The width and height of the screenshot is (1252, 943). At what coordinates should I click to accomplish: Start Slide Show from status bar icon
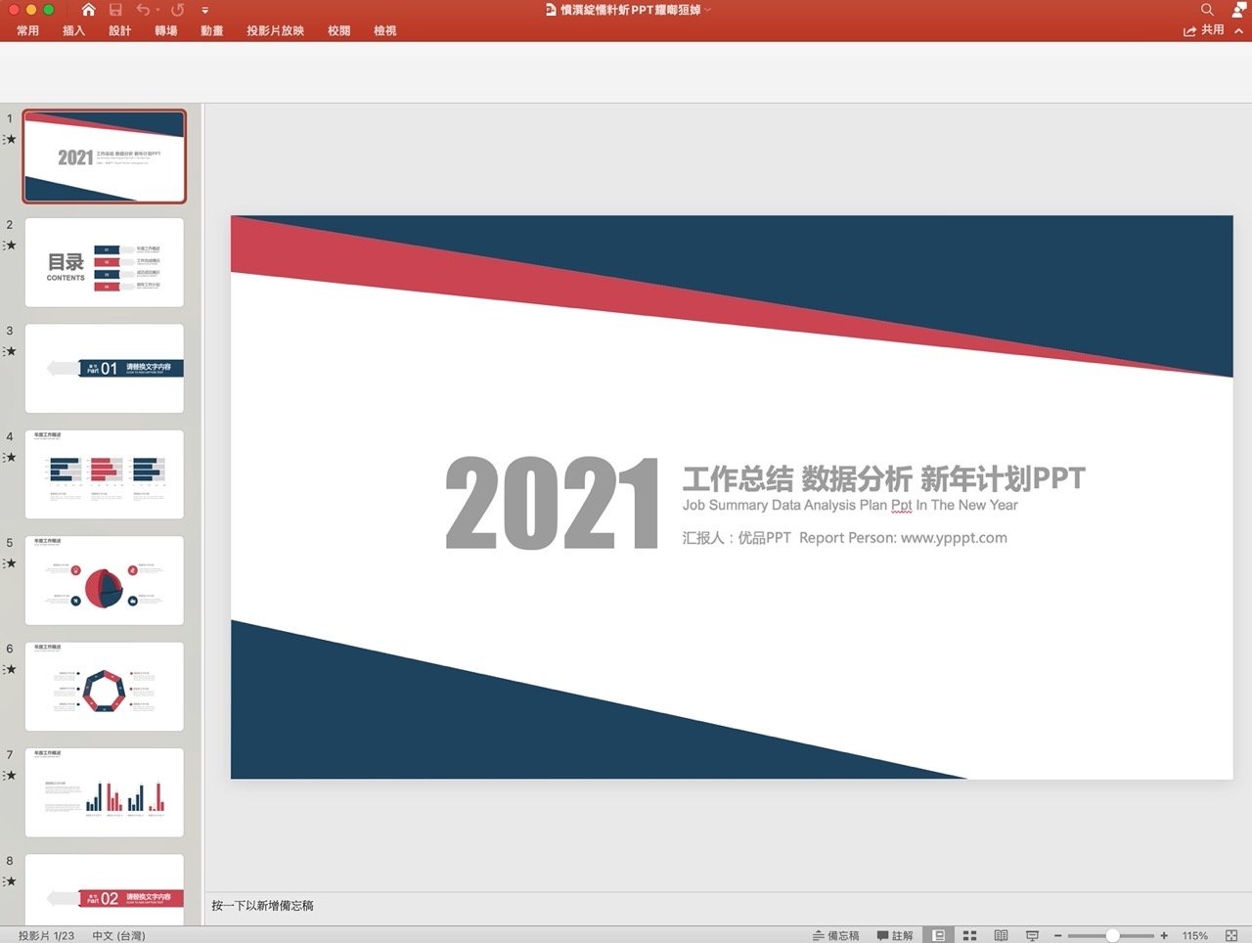pos(1032,936)
